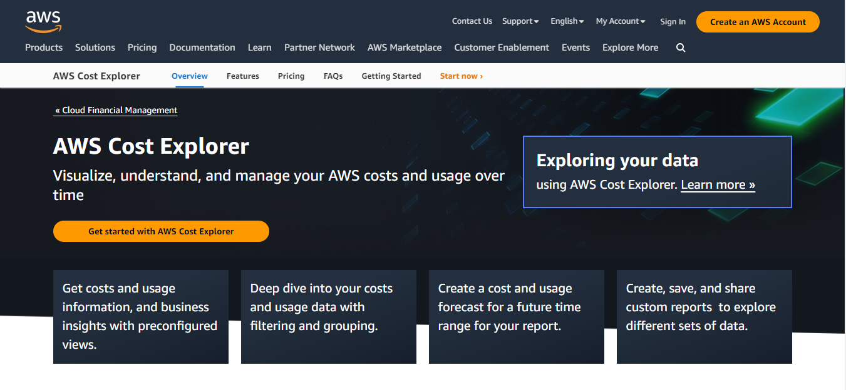The width and height of the screenshot is (846, 390).
Task: Click the Overview tab
Action: coord(189,76)
